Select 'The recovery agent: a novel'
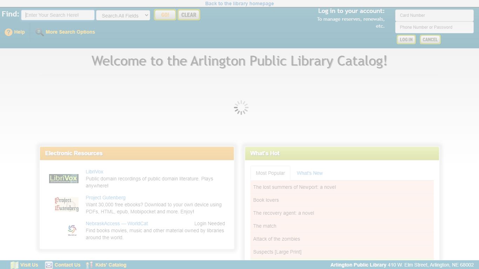This screenshot has width=479, height=269. [342, 213]
